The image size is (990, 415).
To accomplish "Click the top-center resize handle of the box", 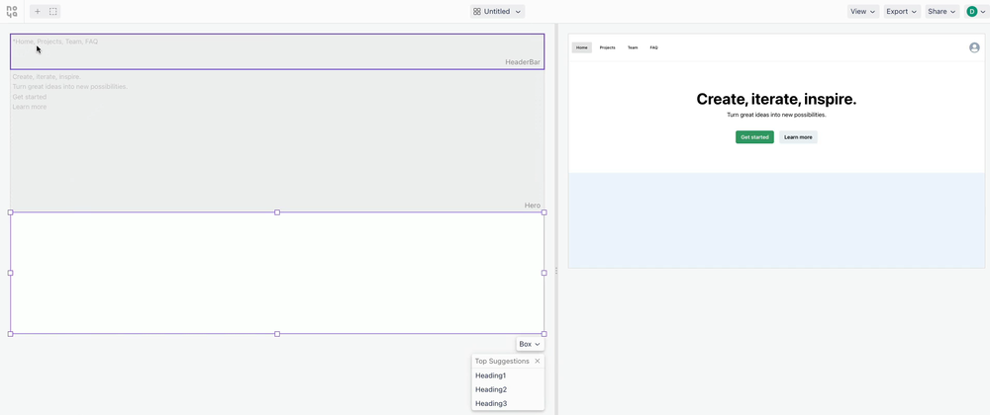I will click(x=277, y=212).
